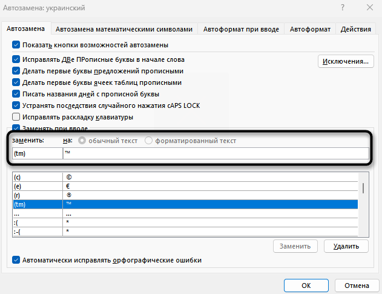Viewport: 382px width, 294px height.
Task: Click the replacement list vertical scrollbar thumb
Action: (363, 188)
